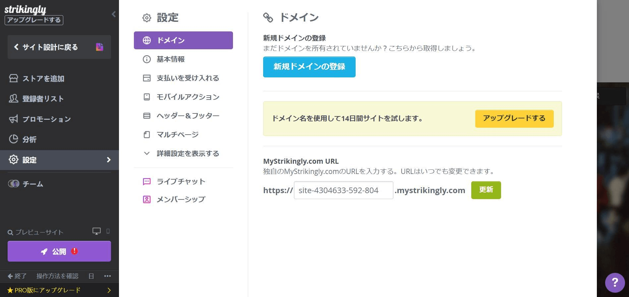Click the megaphone icon for プロモーション
The width and height of the screenshot is (629, 297).
tap(14, 119)
